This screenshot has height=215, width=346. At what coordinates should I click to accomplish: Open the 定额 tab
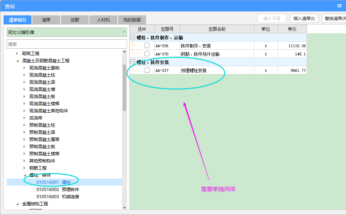click(x=75, y=20)
